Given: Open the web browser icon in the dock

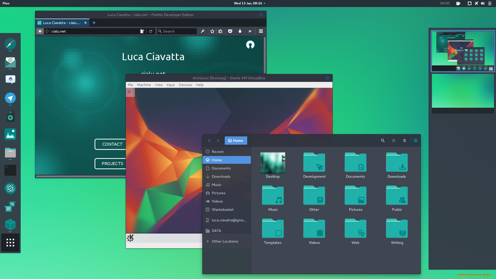Looking at the screenshot, I should (10, 44).
